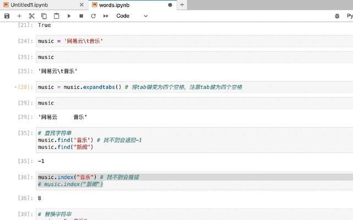Screen dimensions: 353x220
Task: Click into input cell 29 containing music
Action: pyautogui.click(x=194, y=103)
